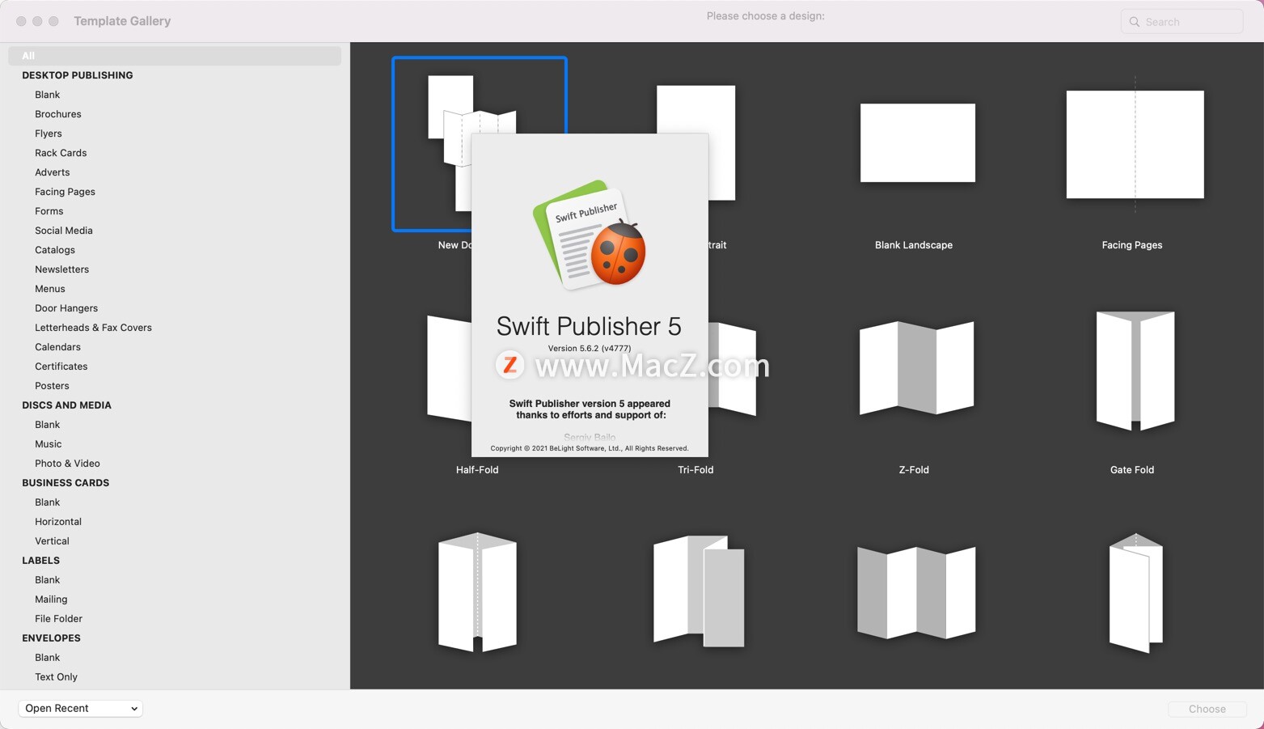1264x729 pixels.
Task: Open Horizontal business cards category
Action: point(57,522)
